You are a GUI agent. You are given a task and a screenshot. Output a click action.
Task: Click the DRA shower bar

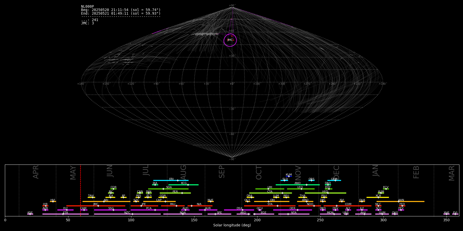tap(250, 197)
